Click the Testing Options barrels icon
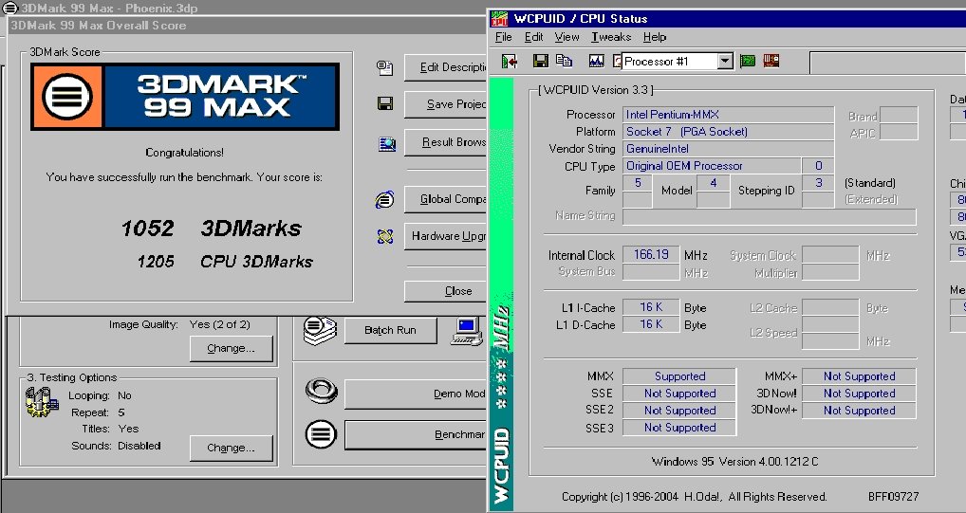966x513 pixels. [41, 402]
